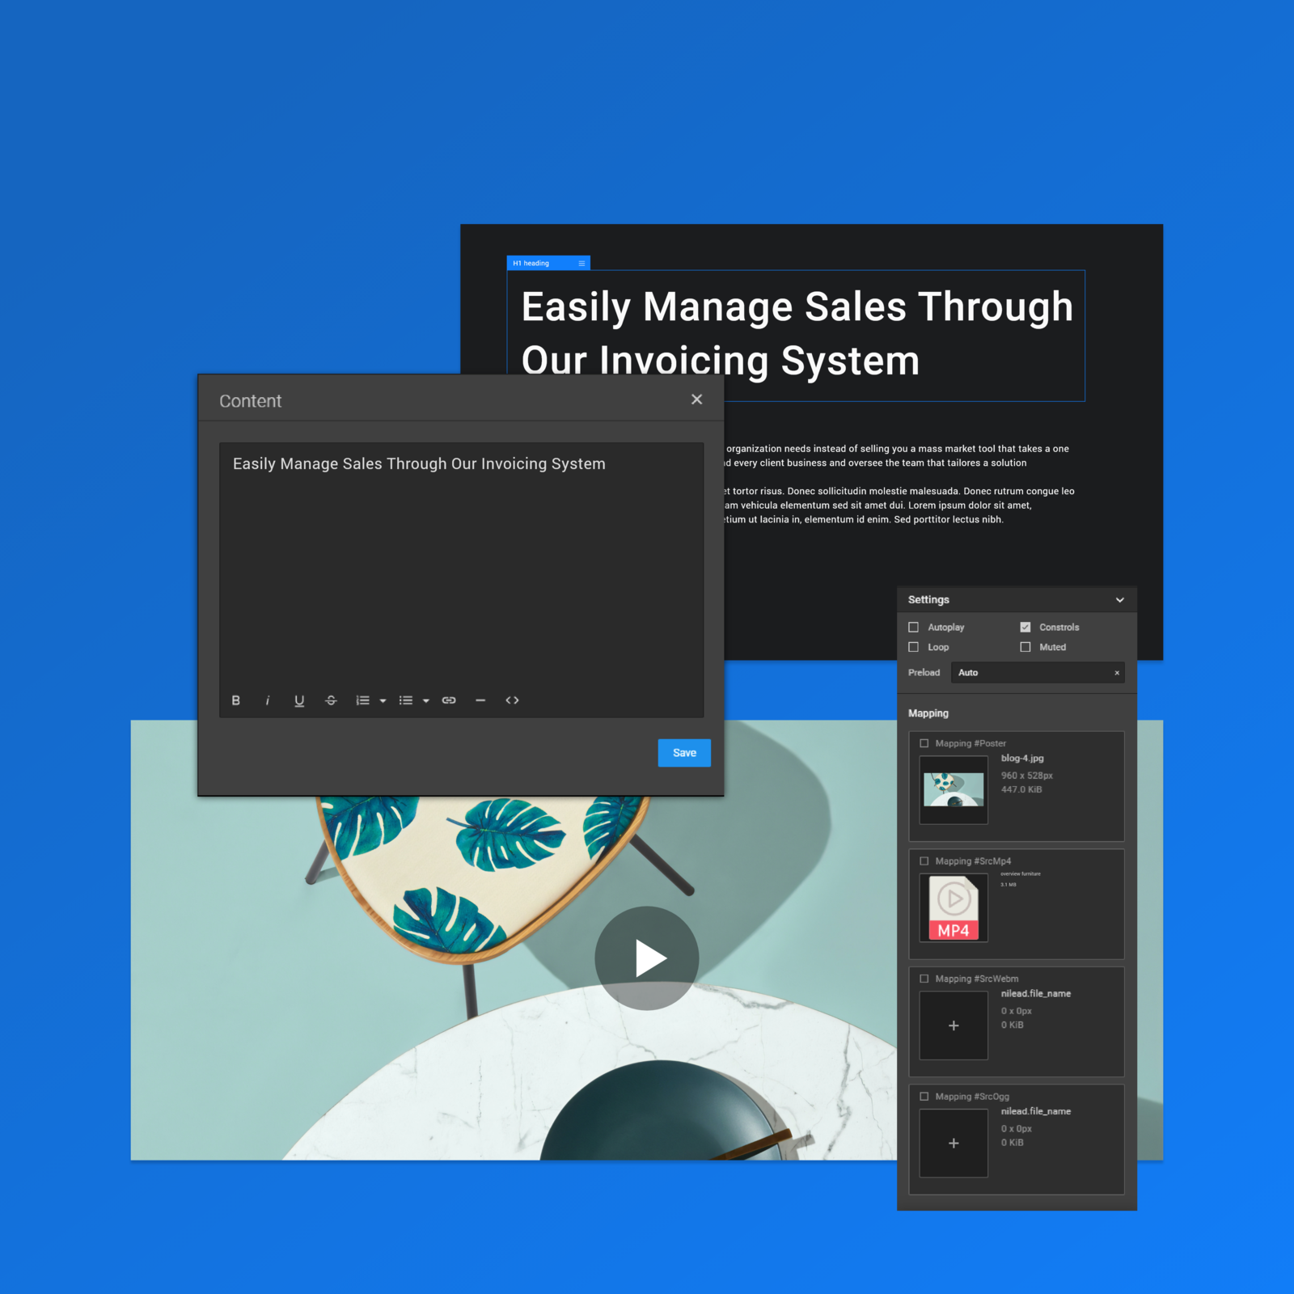
Task: Check the Mapping #Poster checkbox
Action: coord(924,743)
